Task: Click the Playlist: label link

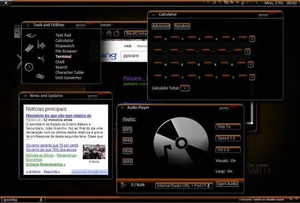Action: click(x=129, y=119)
